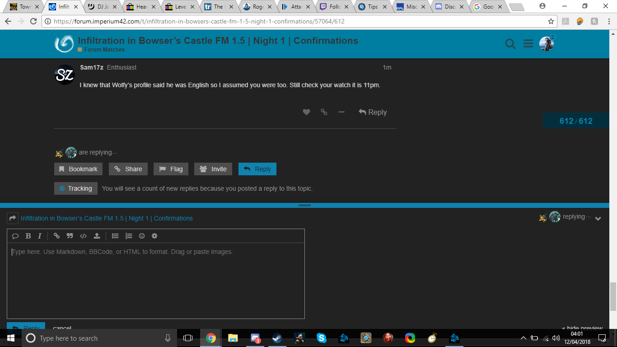Click the 612 / 612 post progress indicator
The image size is (617, 347).
pos(576,121)
